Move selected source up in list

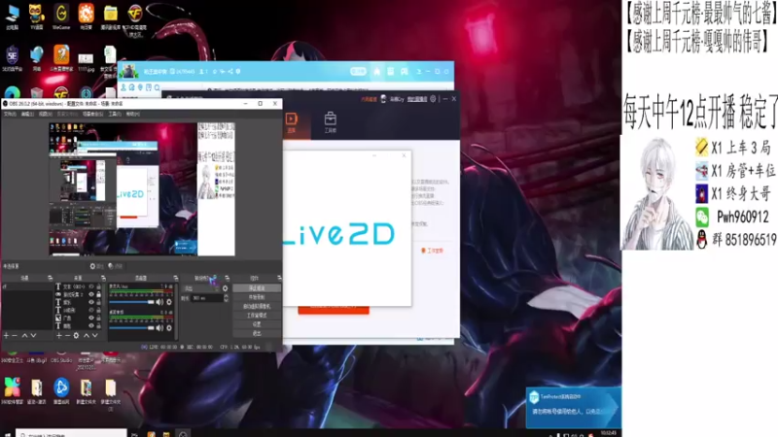87,335
